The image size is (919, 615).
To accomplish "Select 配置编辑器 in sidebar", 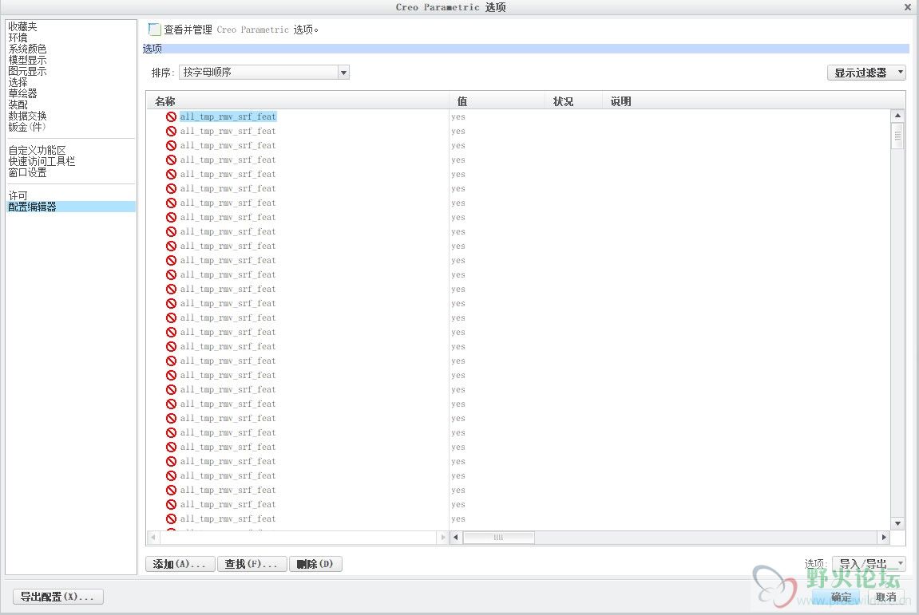I will [x=71, y=206].
